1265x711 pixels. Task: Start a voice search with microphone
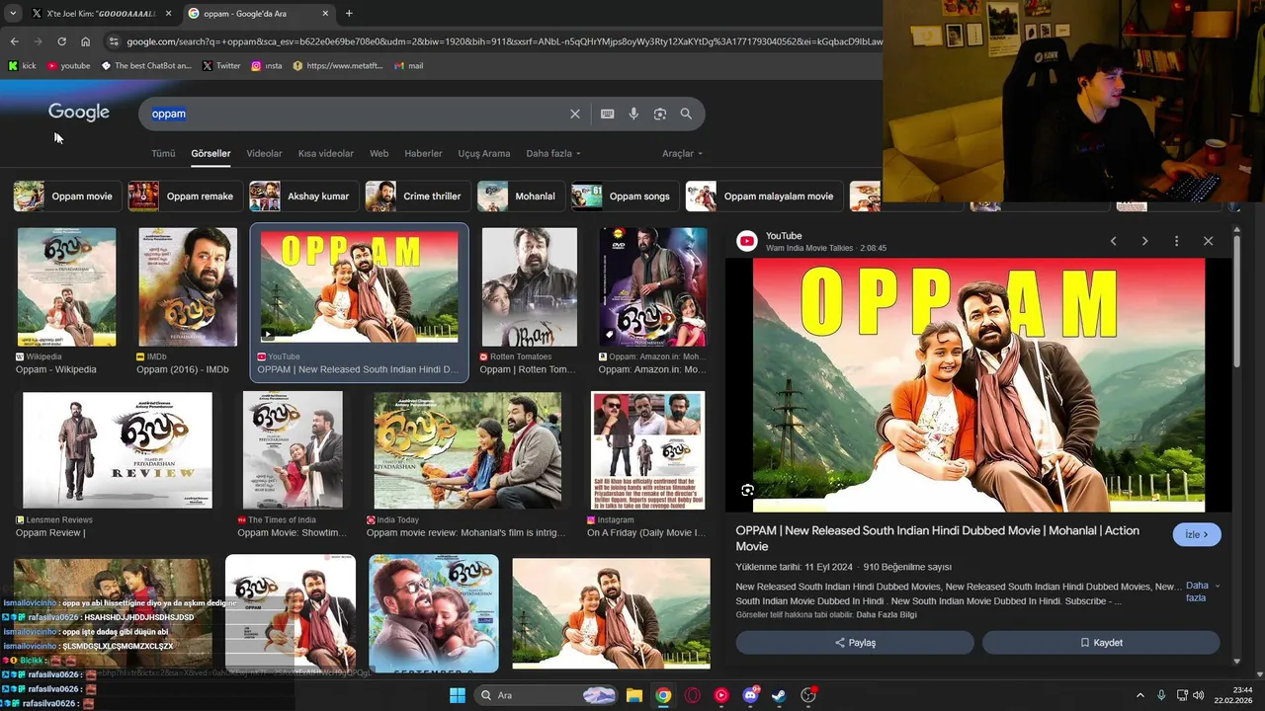pyautogui.click(x=633, y=114)
